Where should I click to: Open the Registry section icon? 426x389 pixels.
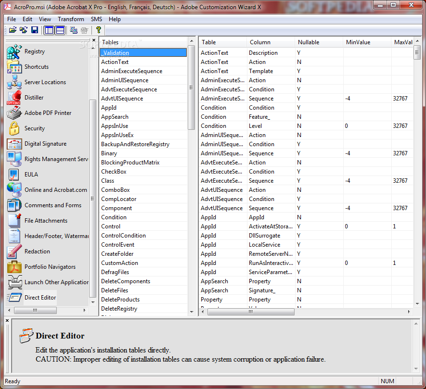tap(14, 51)
